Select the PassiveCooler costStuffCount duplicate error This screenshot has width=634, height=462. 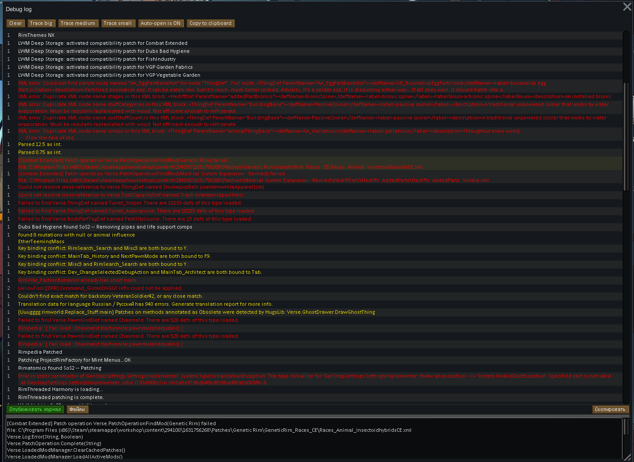click(x=314, y=121)
